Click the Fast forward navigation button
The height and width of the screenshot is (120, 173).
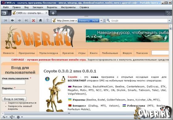tap(26, 20)
